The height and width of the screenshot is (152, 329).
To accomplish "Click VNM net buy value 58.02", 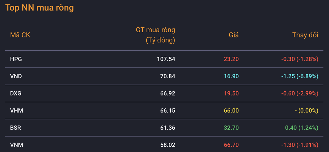I will point(168,145).
